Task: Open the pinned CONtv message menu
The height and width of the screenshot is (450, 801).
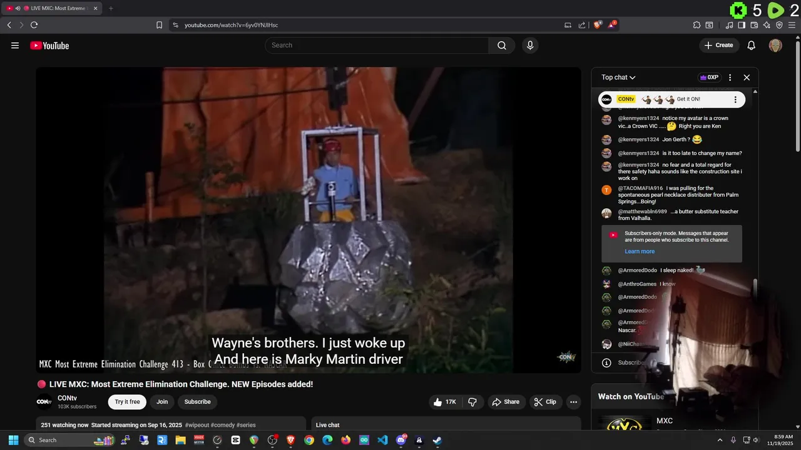Action: pyautogui.click(x=735, y=99)
